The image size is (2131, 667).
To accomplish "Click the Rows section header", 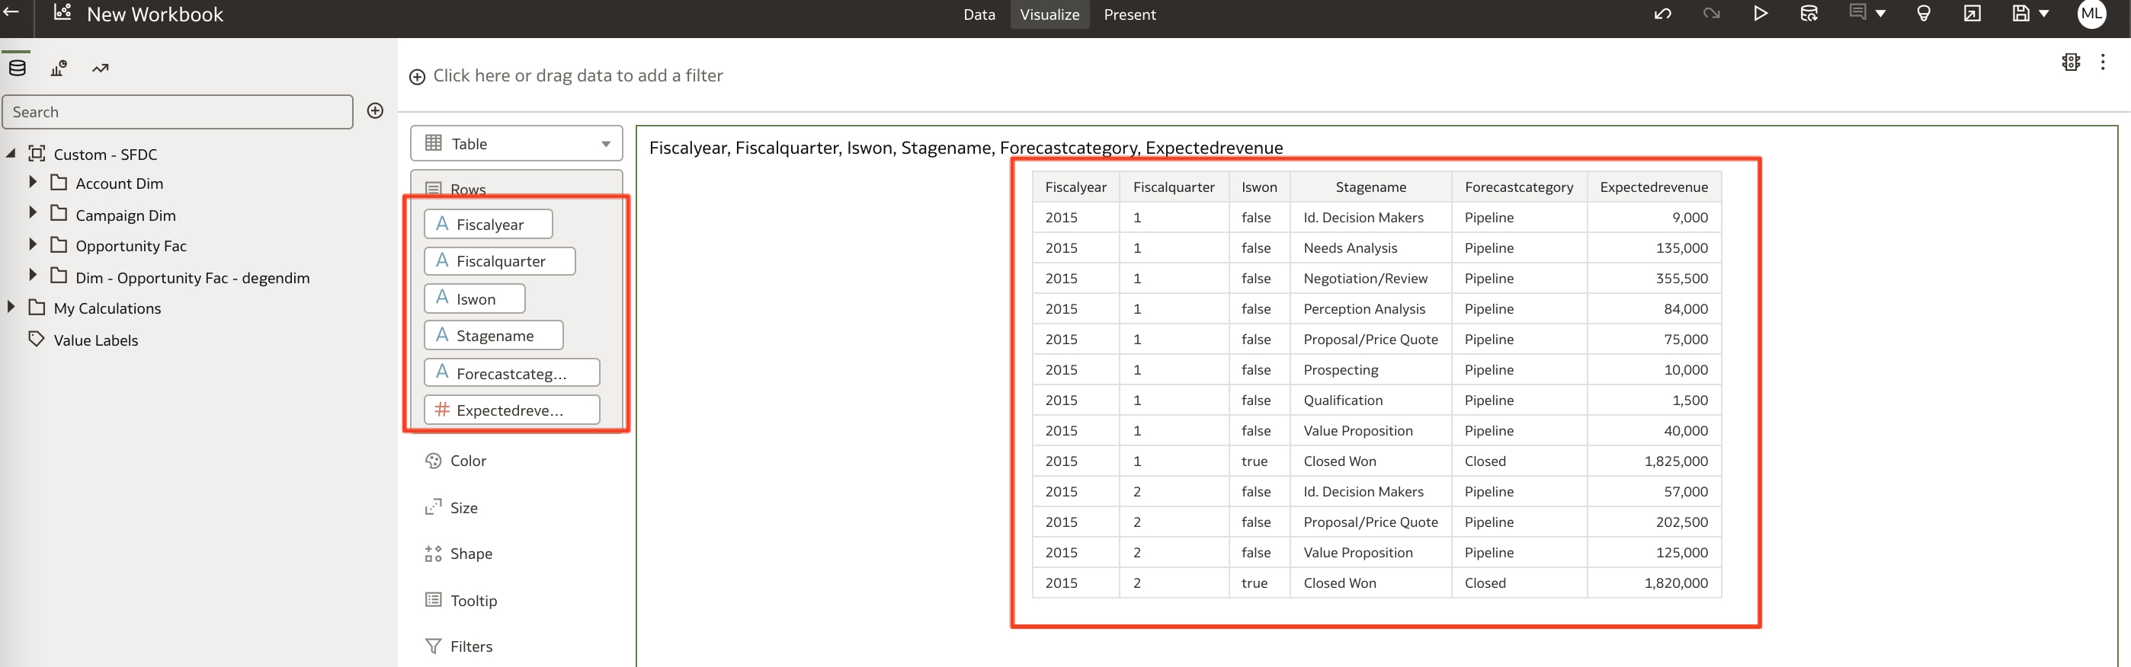I will [467, 190].
